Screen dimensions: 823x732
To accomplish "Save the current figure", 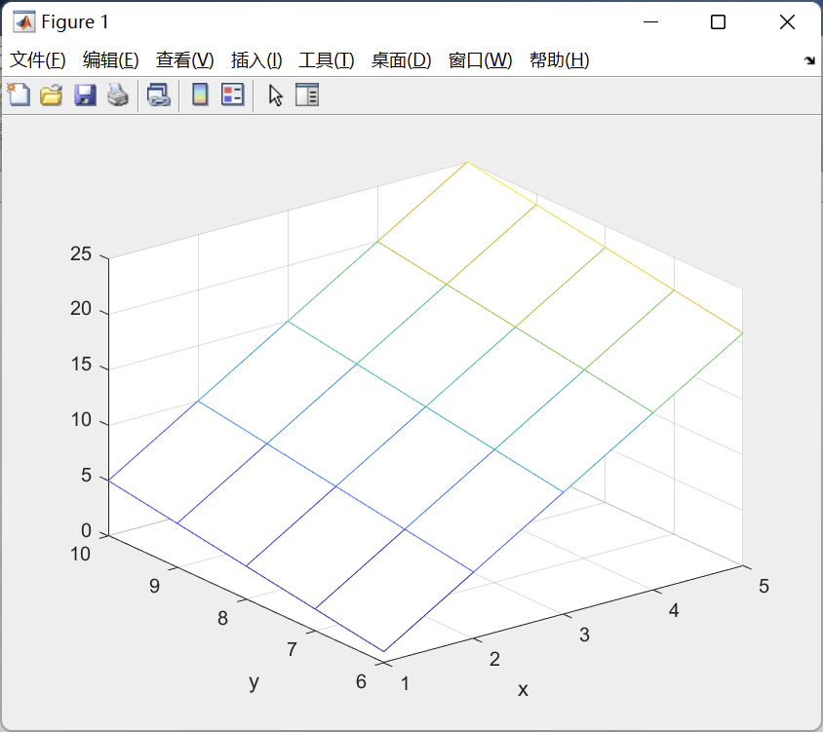I will [x=84, y=95].
